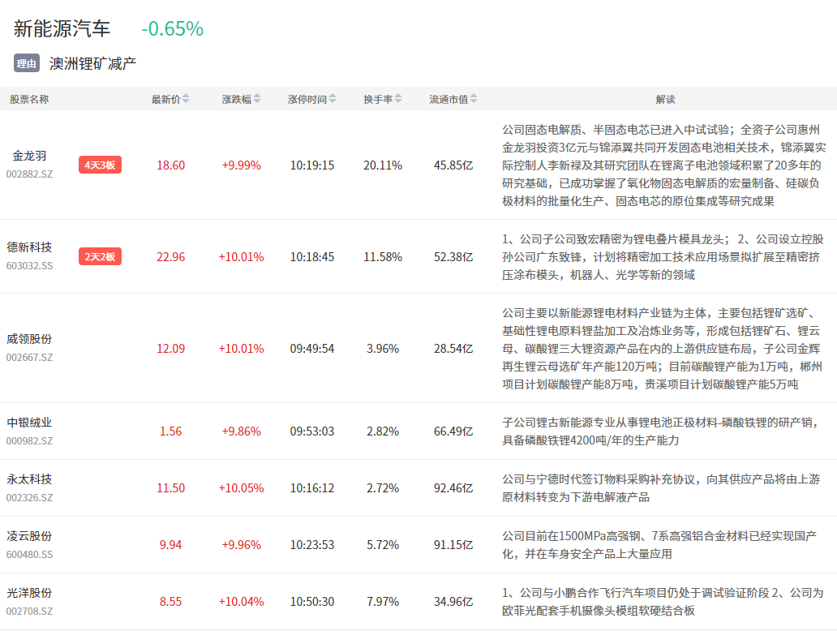
Task: Click the +9.86% change for 中银绒业
Action: click(241, 431)
